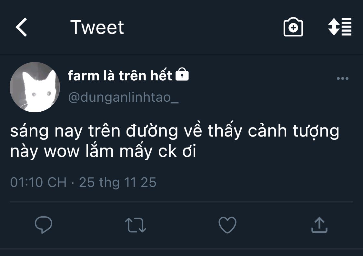363x256 pixels.
Task: Like the tweet with the heart icon
Action: click(227, 225)
